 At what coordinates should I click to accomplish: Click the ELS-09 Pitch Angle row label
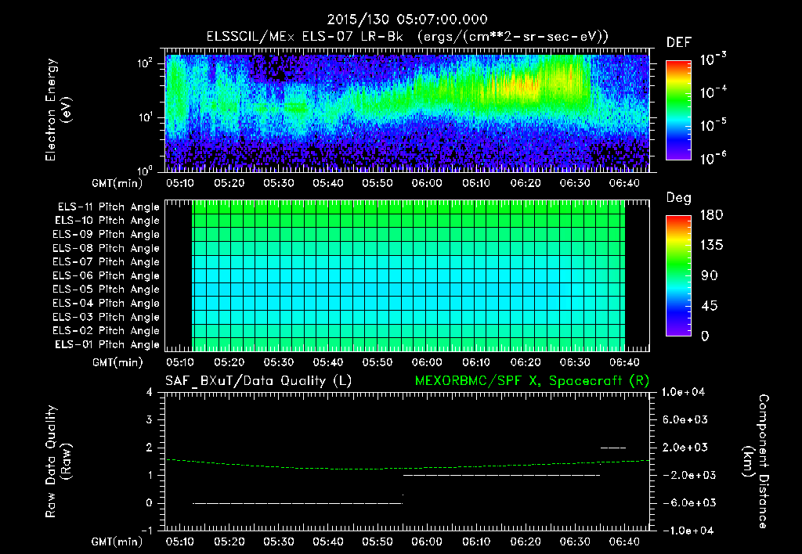coord(106,235)
